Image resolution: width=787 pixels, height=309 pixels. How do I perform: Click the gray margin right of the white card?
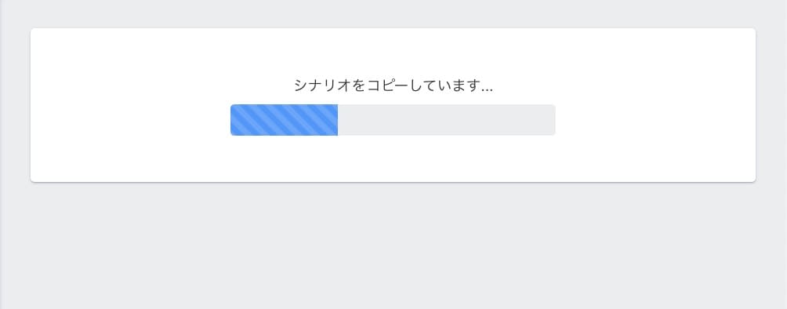click(x=771, y=106)
